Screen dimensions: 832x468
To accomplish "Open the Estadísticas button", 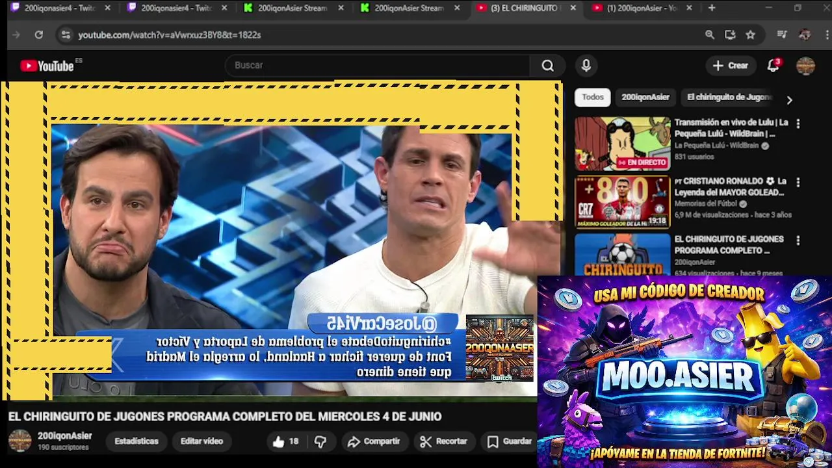I will coord(136,441).
